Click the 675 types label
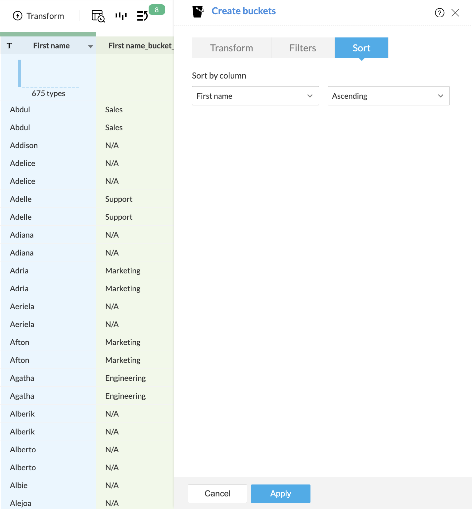This screenshot has height=509, width=472. click(x=48, y=93)
